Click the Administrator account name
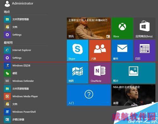Screen dimensions: 158x124 coord(23,3)
